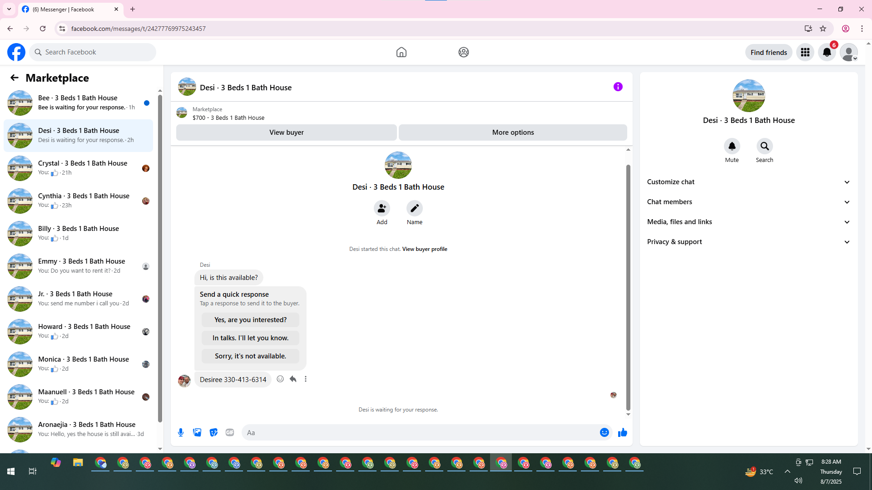This screenshot has height=490, width=872.
Task: Open Copilot from the taskbar
Action: click(x=56, y=463)
